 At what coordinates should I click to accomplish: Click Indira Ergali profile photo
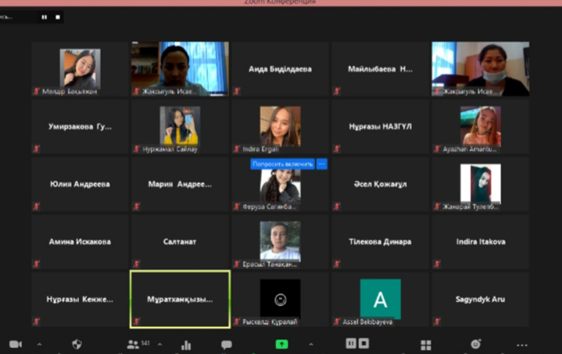(x=280, y=126)
